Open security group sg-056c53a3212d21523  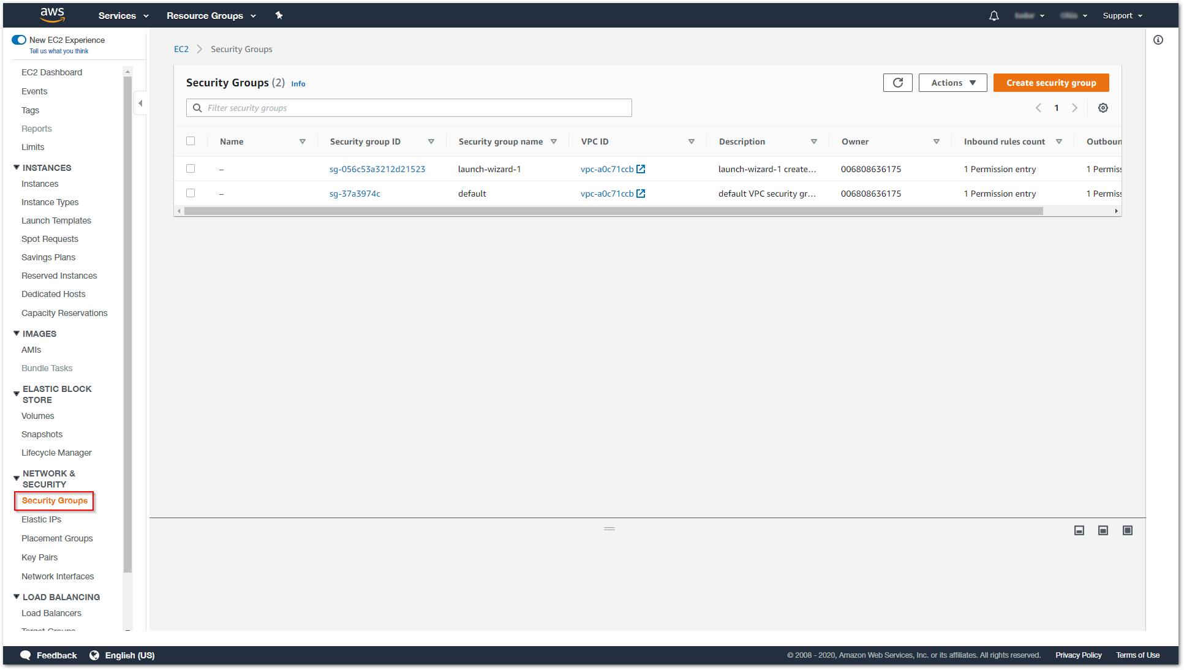[377, 169]
